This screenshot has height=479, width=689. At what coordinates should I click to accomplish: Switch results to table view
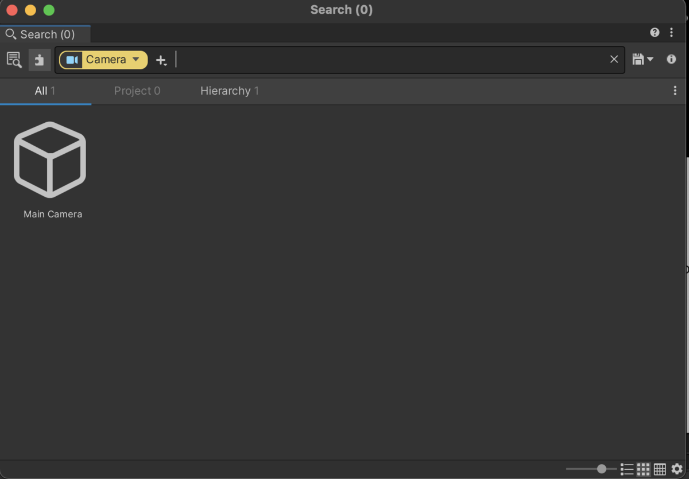tap(660, 469)
